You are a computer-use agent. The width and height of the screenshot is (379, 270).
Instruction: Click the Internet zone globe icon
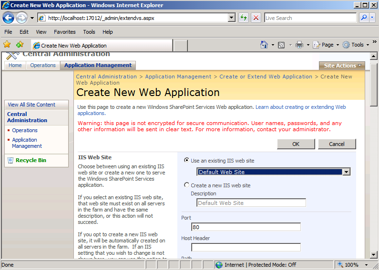coord(219,265)
